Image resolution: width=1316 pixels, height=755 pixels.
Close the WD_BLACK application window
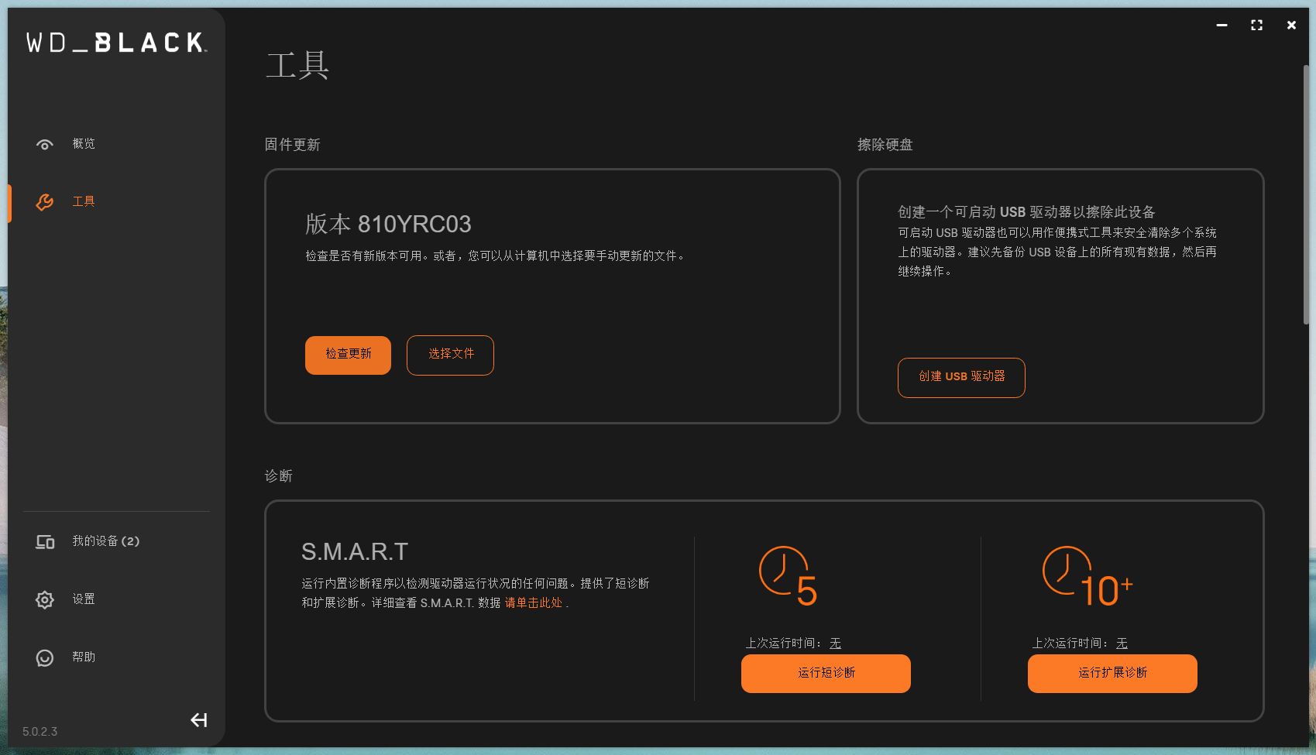pos(1291,26)
